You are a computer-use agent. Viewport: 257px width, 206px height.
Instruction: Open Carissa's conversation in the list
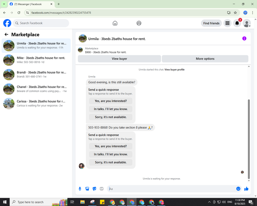[x=36, y=104]
